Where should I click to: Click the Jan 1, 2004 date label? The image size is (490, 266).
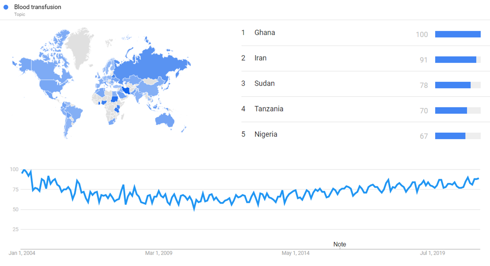[x=22, y=253]
